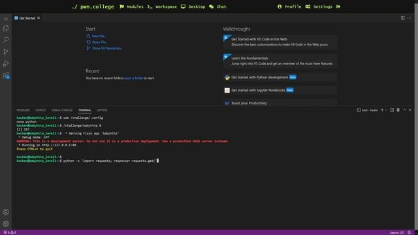Open the Settings navigation item

(319, 7)
